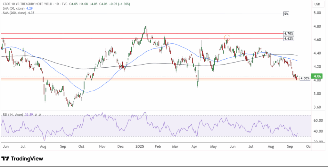Open the USD currency selector
328x167 pixels.
(318, 4)
